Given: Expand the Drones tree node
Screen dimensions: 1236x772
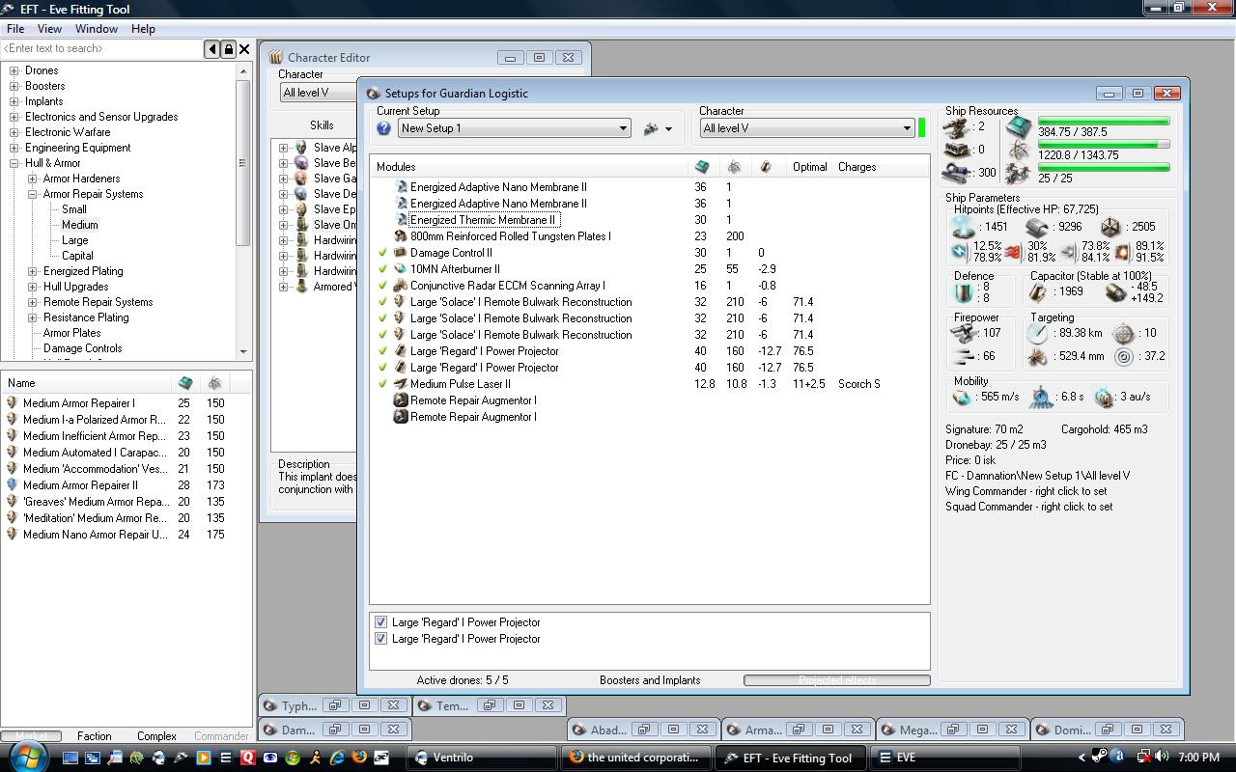Looking at the screenshot, I should tap(14, 70).
